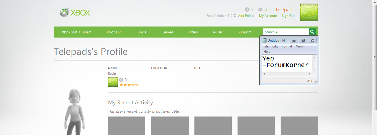Click the Gamerscore icon in profile
Screen dimensions: 377x135
coord(121,80)
